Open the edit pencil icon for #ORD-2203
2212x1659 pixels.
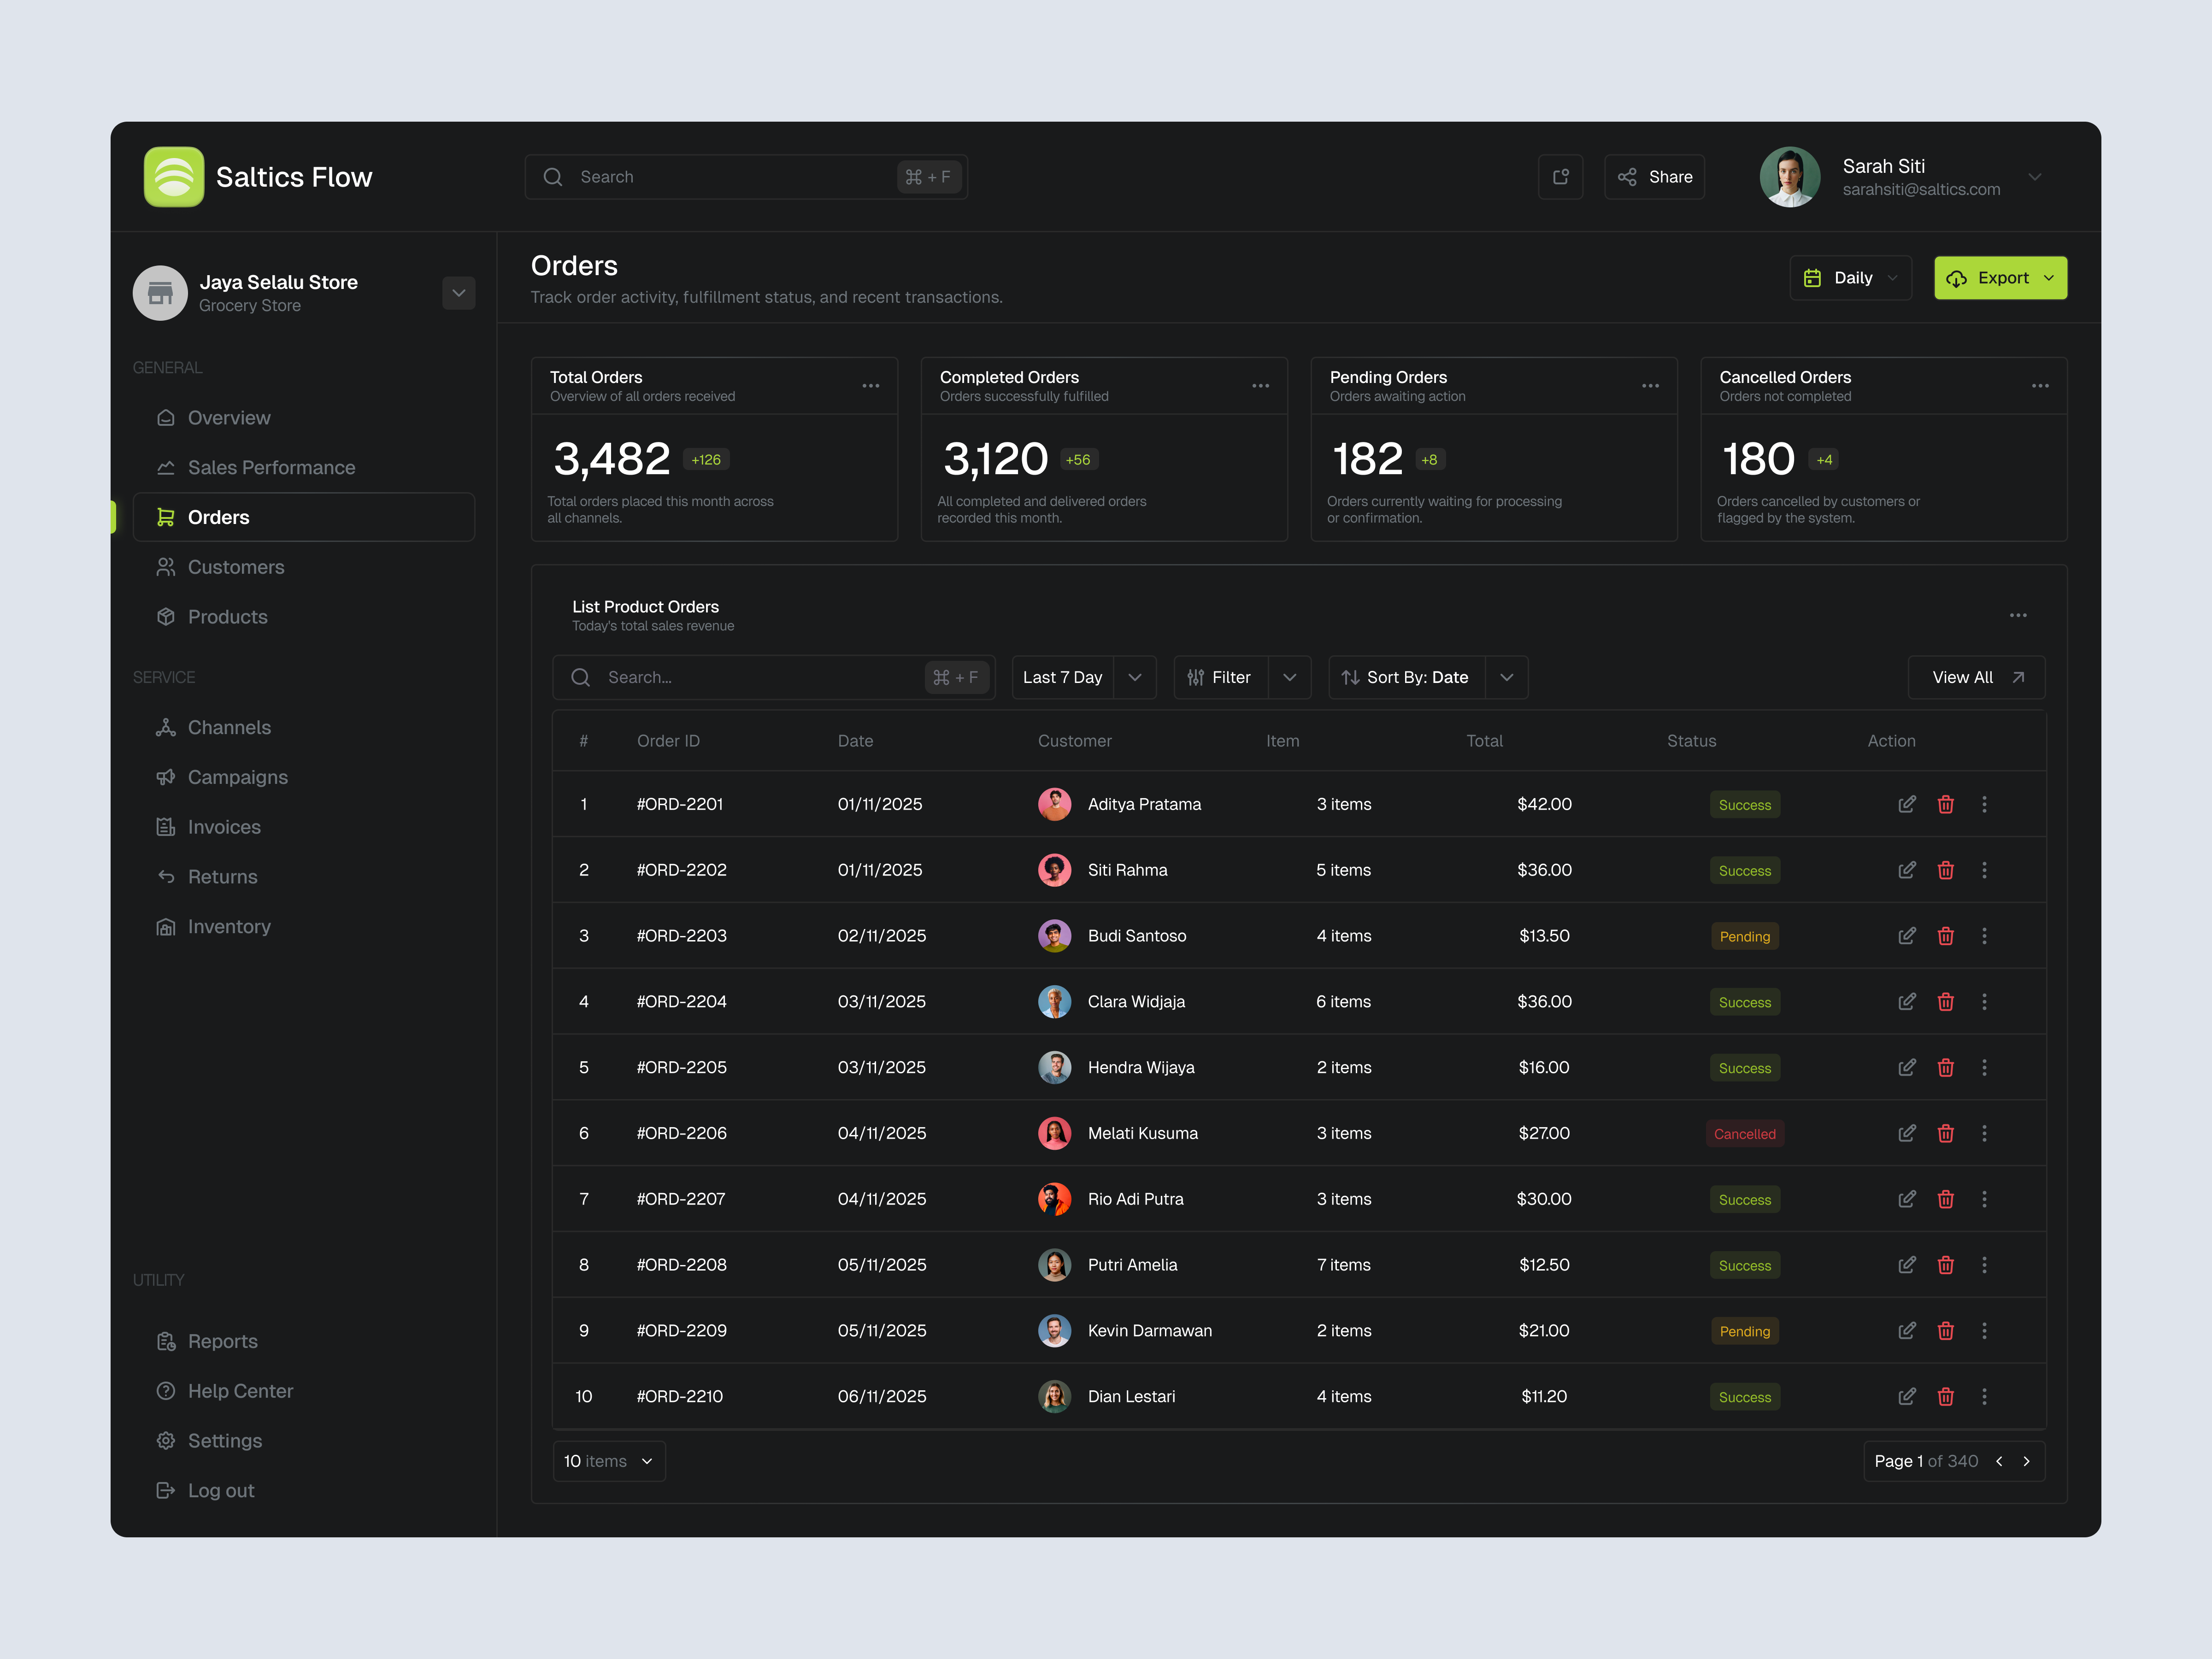1907,936
